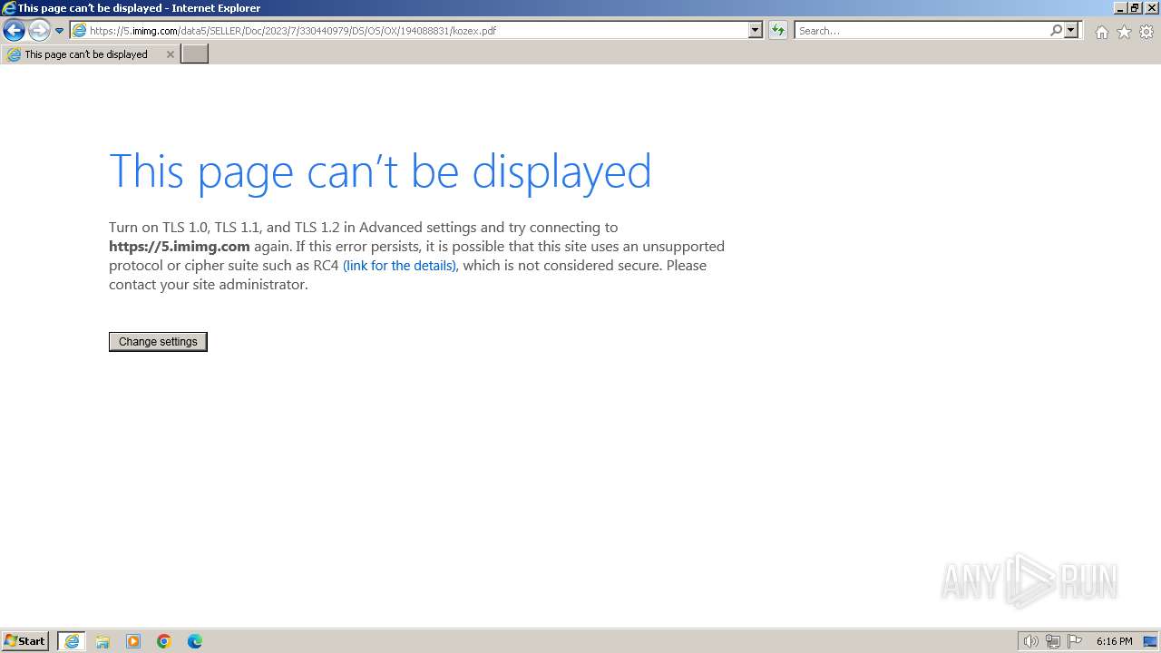Open the volume speaker tray icon
The width and height of the screenshot is (1161, 653).
point(1030,641)
